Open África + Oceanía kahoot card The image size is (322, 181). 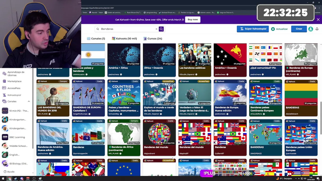click(x=159, y=60)
